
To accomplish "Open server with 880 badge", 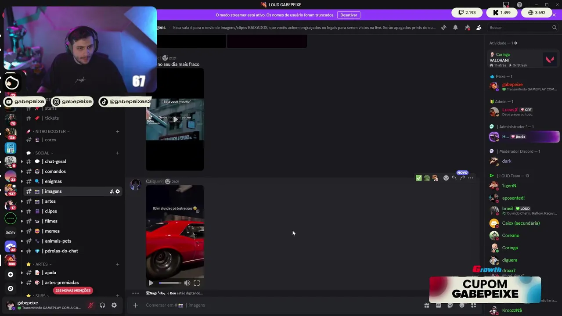I will click(x=11, y=260).
